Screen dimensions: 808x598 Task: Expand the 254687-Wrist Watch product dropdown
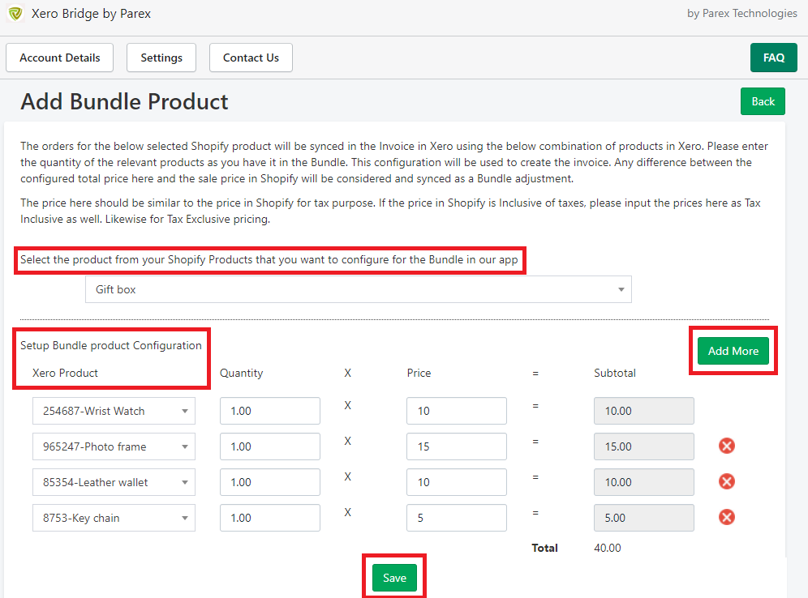(114, 411)
